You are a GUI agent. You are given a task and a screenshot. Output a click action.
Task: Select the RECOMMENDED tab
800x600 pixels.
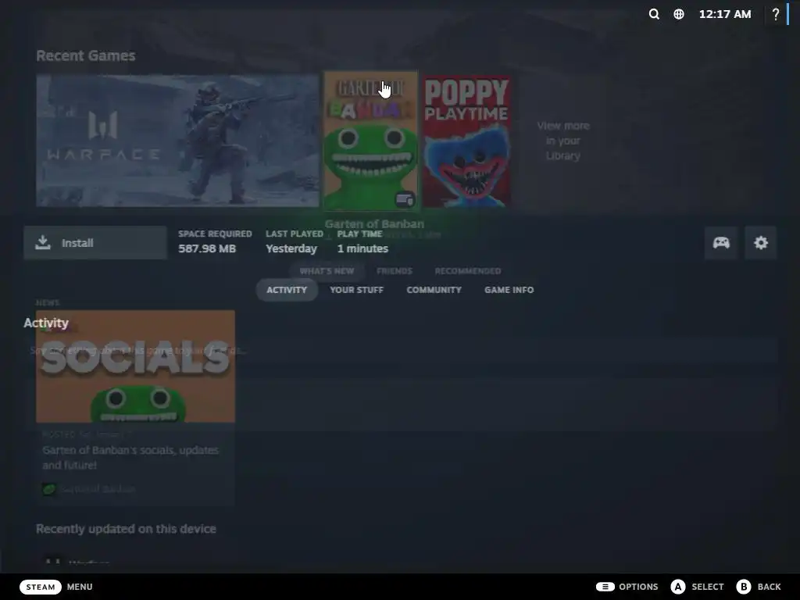click(x=468, y=271)
